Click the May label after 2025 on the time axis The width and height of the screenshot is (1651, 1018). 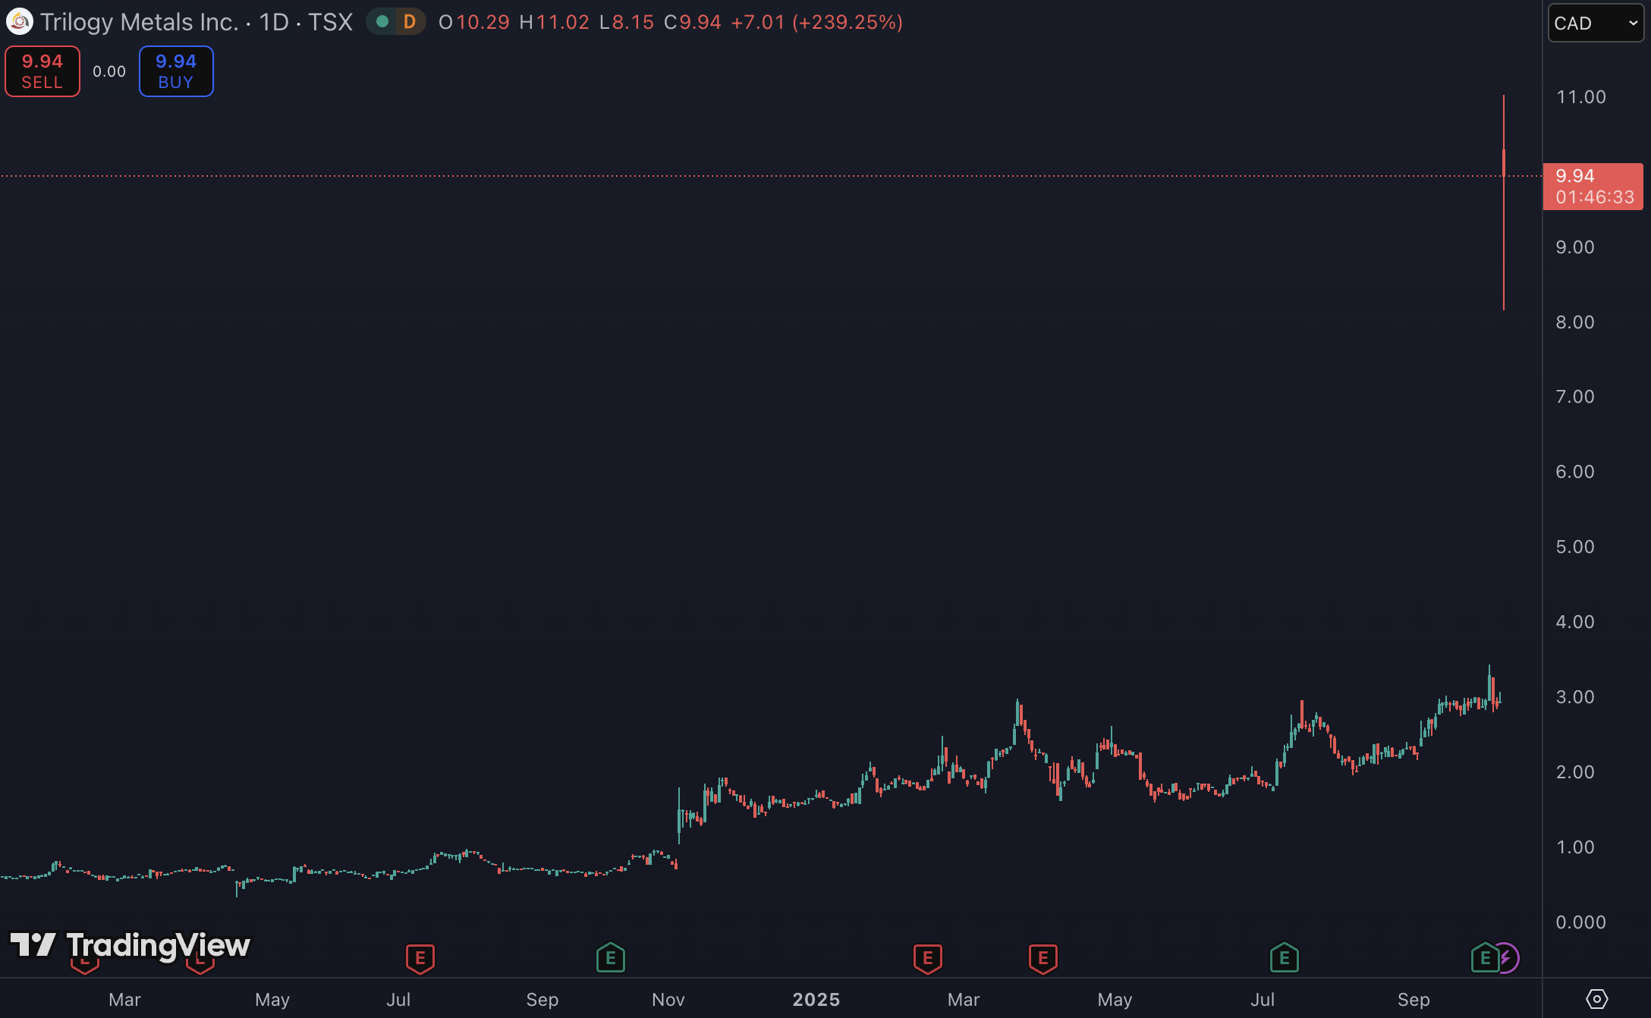1115,1000
